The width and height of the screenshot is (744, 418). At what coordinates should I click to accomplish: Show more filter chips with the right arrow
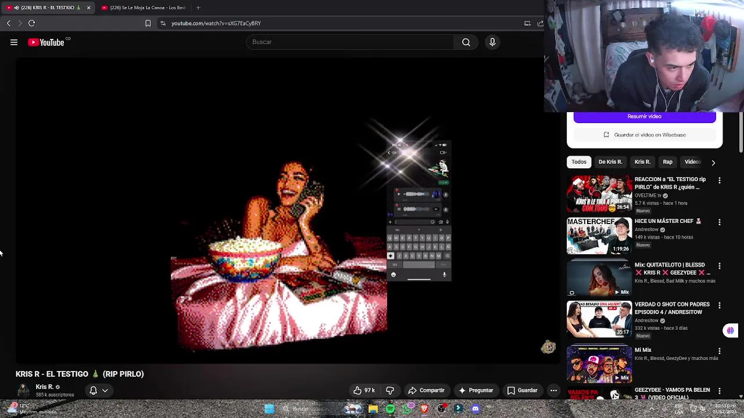[713, 163]
